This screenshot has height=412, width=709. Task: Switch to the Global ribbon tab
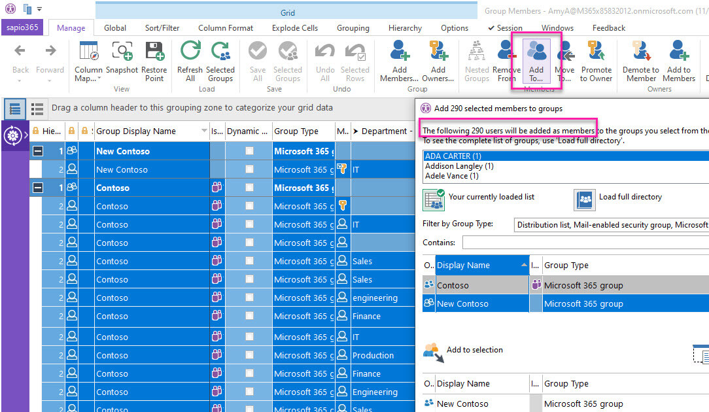tap(115, 28)
